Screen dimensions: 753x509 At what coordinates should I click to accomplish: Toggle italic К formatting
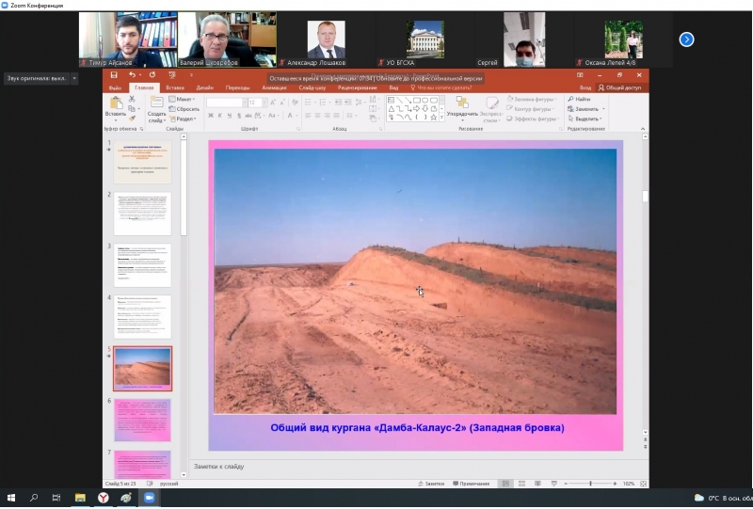[x=220, y=115]
